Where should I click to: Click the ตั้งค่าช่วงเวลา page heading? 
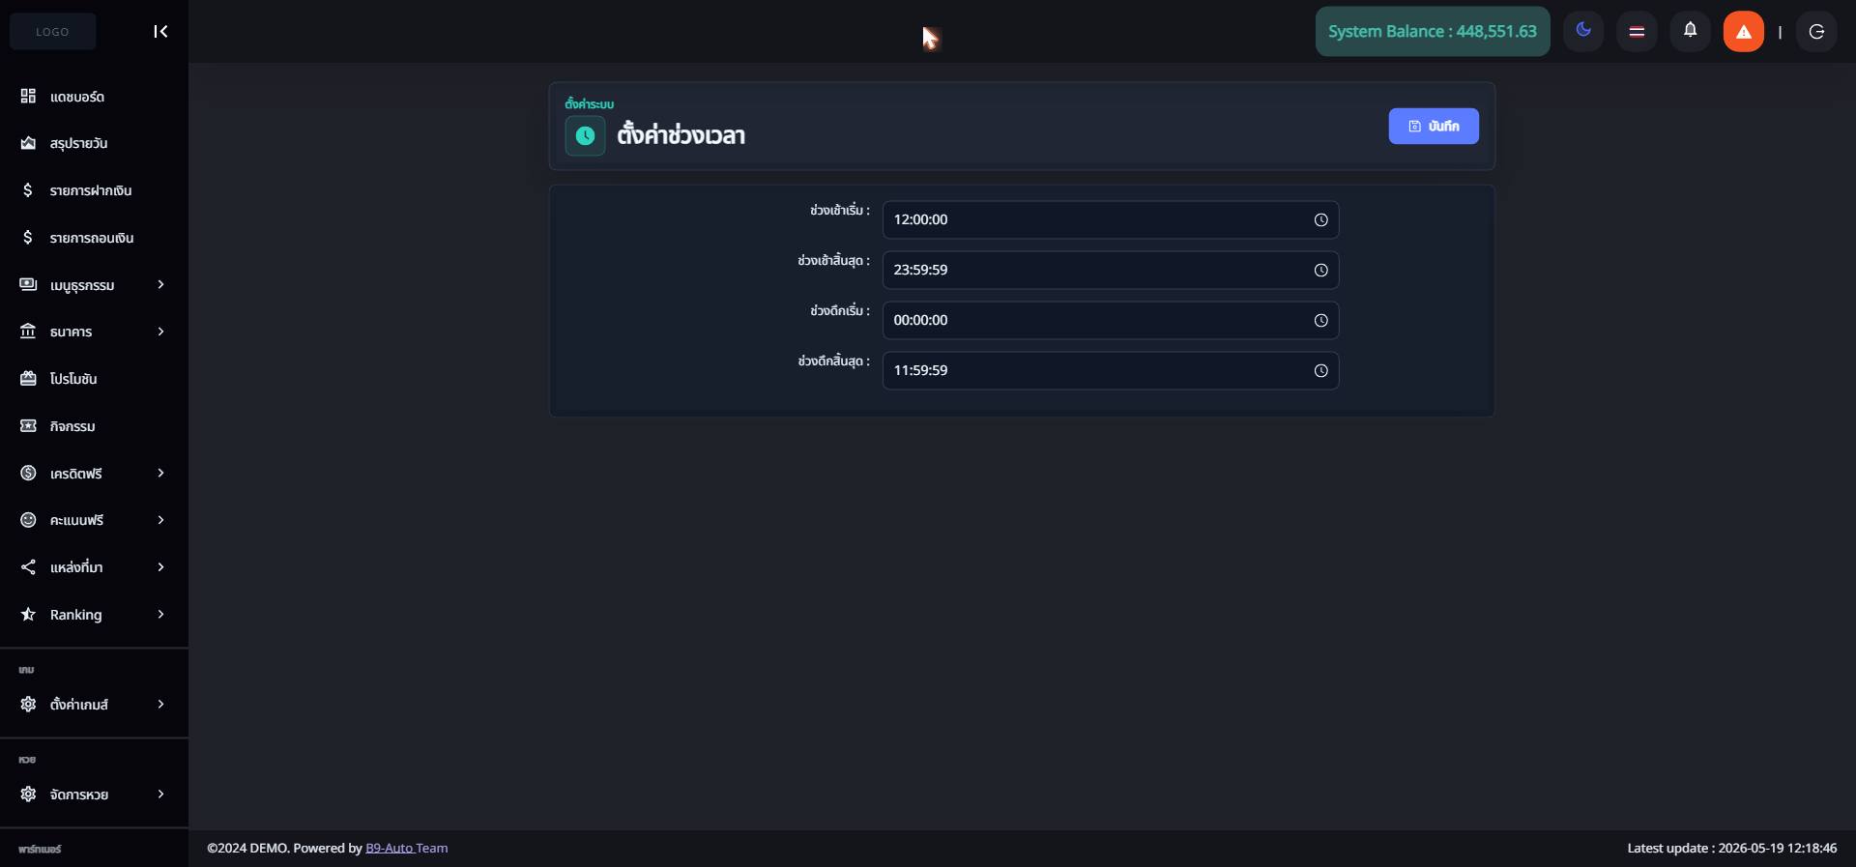[x=681, y=135]
